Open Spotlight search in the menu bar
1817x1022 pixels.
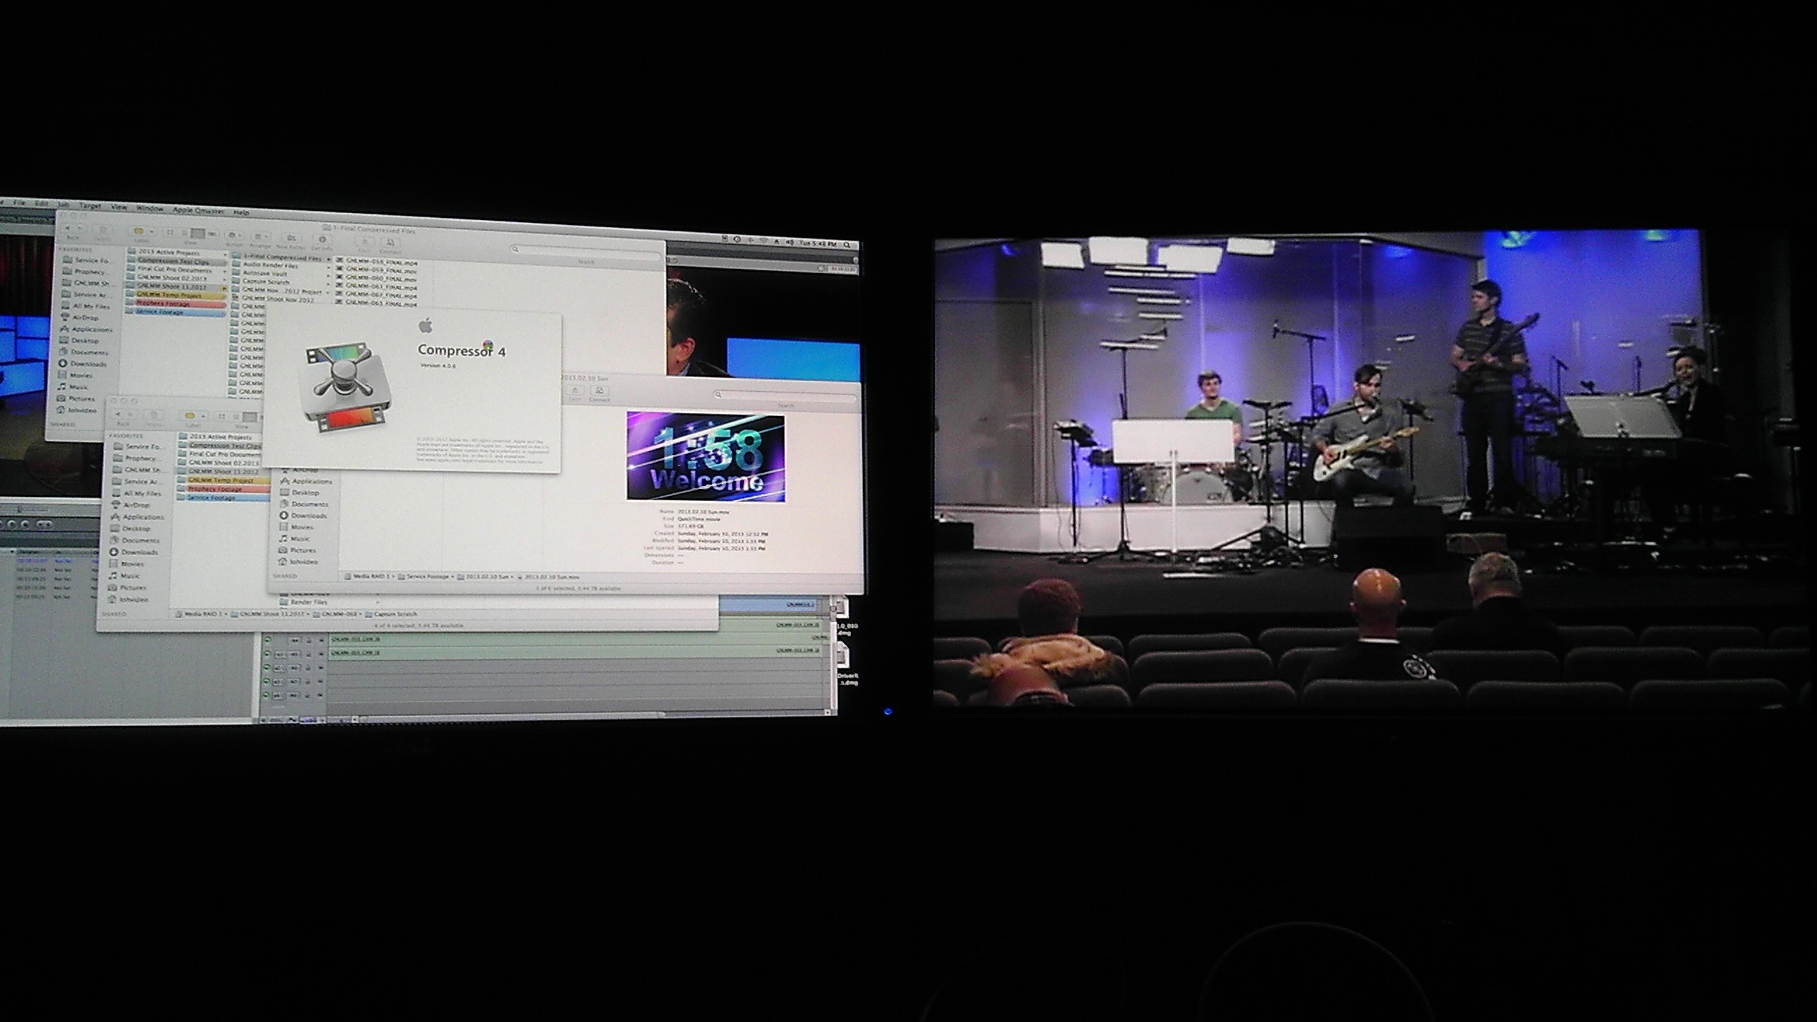coord(847,245)
